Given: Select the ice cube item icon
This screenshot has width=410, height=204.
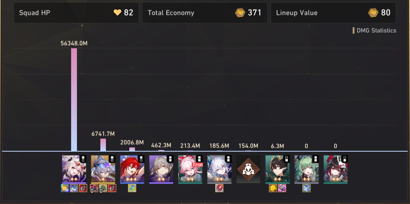Looking at the screenshot, I should (306, 188).
